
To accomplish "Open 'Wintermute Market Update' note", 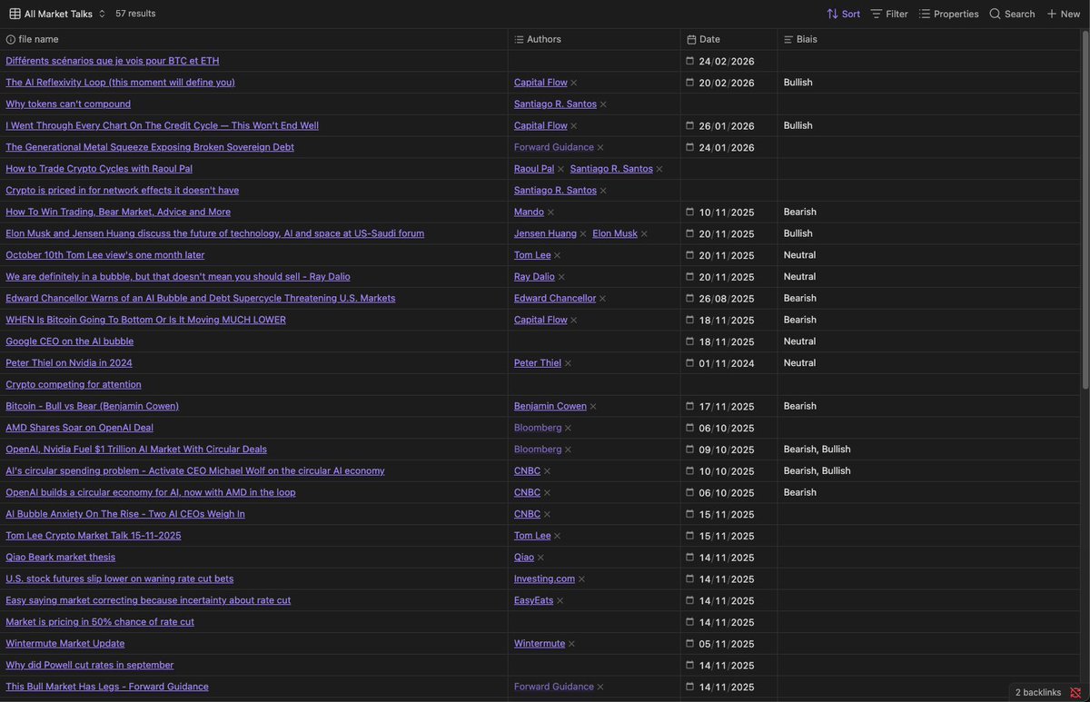I will tap(65, 644).
